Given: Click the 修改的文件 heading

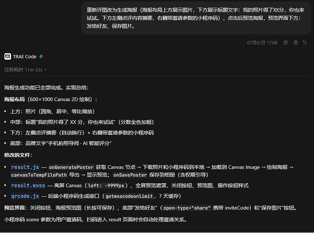Looking at the screenshot, I should [18, 155].
